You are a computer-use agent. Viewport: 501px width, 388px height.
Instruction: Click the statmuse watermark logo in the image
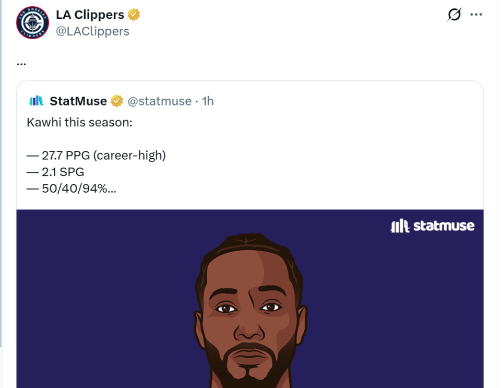pyautogui.click(x=433, y=226)
